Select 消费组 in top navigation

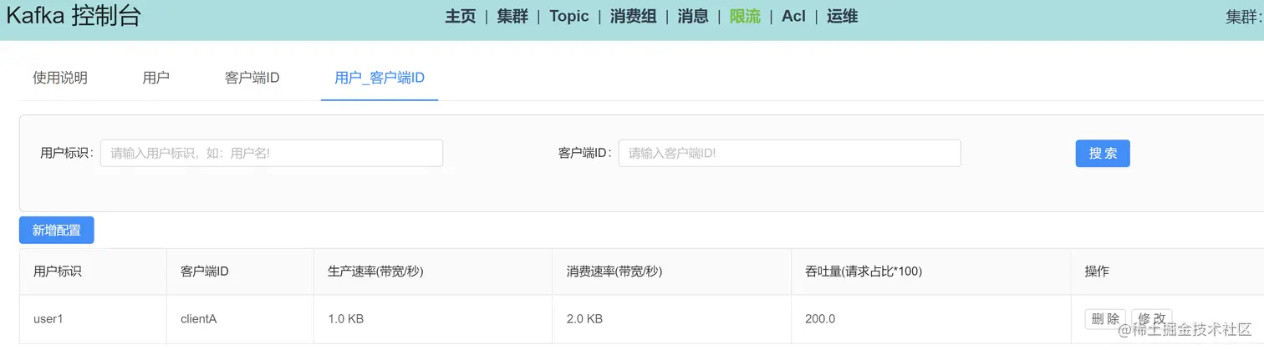634,16
